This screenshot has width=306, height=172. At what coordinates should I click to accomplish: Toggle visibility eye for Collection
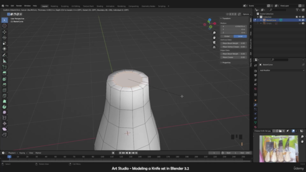point(300,17)
